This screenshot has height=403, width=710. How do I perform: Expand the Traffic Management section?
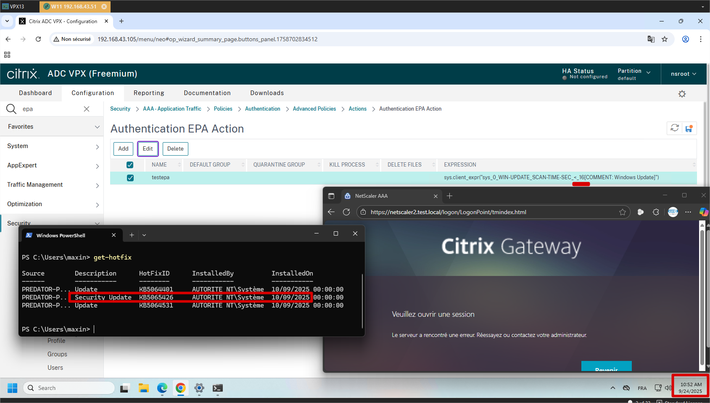[x=52, y=185]
